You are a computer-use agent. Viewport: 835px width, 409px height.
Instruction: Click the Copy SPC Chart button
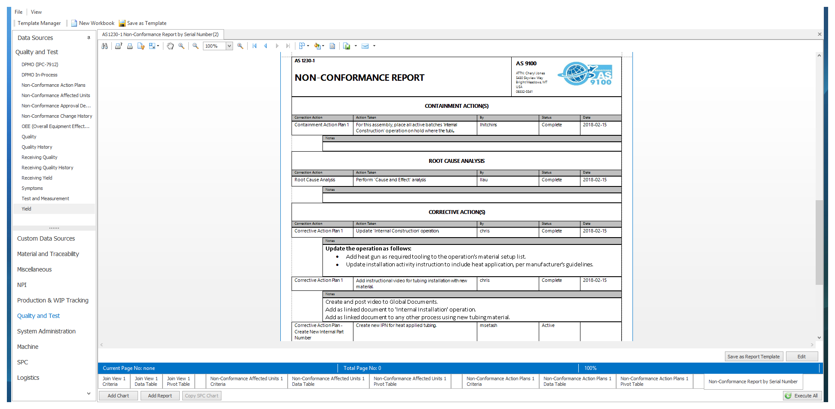pos(202,396)
